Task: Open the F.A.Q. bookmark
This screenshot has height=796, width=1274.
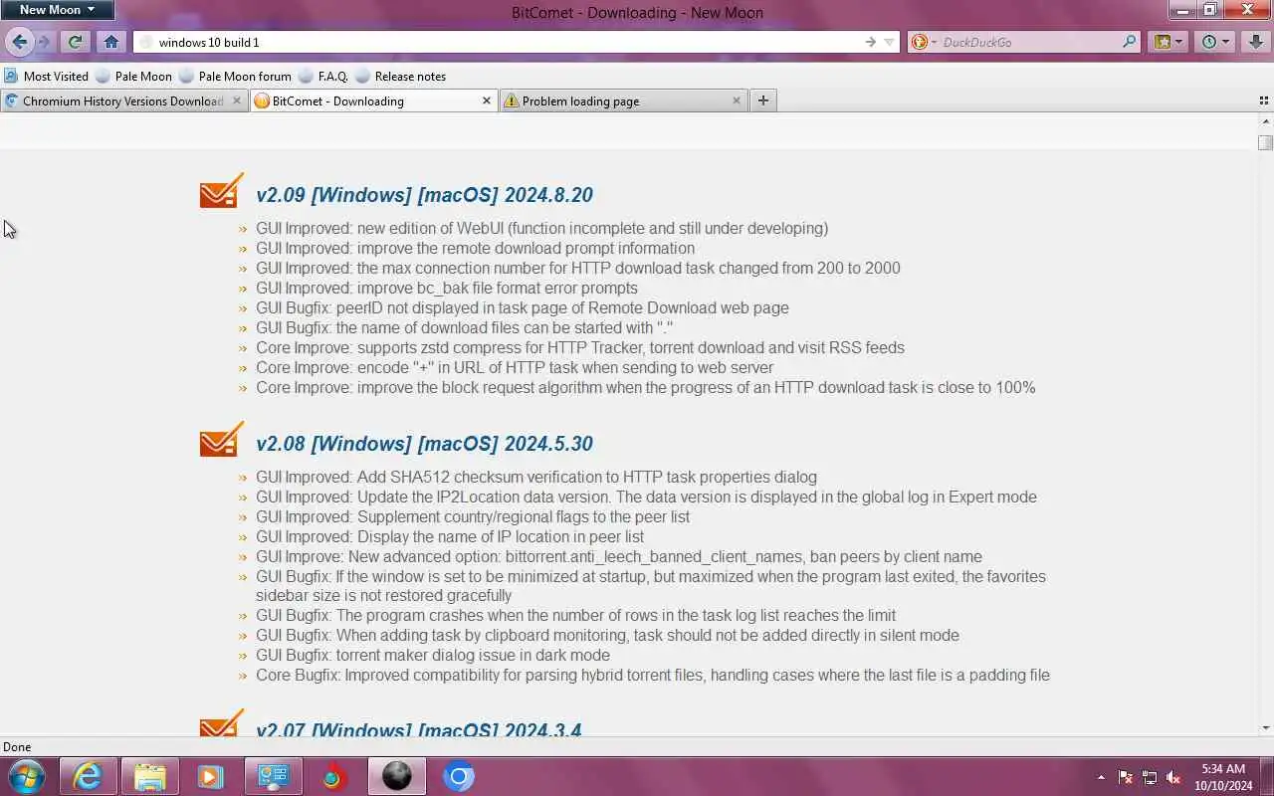Action: pos(323,76)
